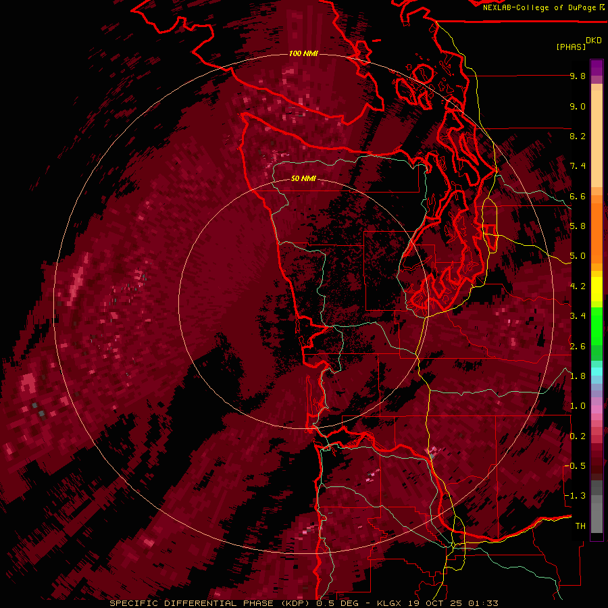Click the 50 NMI range ring label
Viewport: 608px width, 608px height.
point(303,178)
